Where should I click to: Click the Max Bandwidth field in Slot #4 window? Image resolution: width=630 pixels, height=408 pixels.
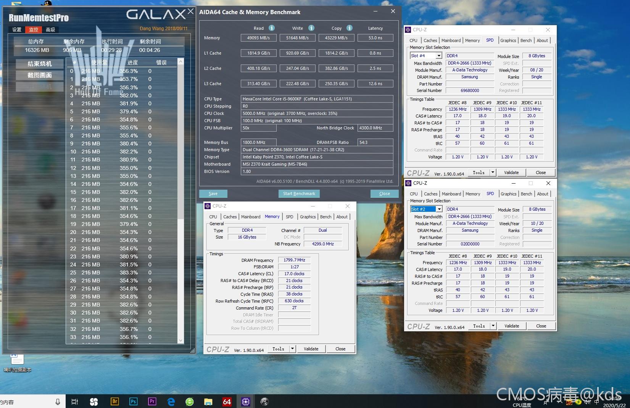point(470,63)
